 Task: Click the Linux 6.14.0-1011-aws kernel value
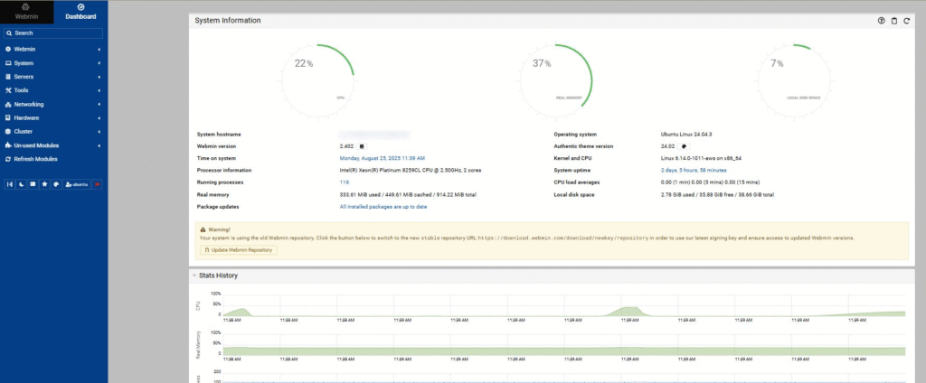701,158
